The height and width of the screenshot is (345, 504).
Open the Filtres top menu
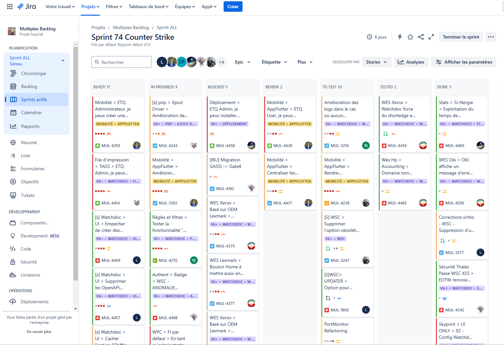click(x=114, y=7)
